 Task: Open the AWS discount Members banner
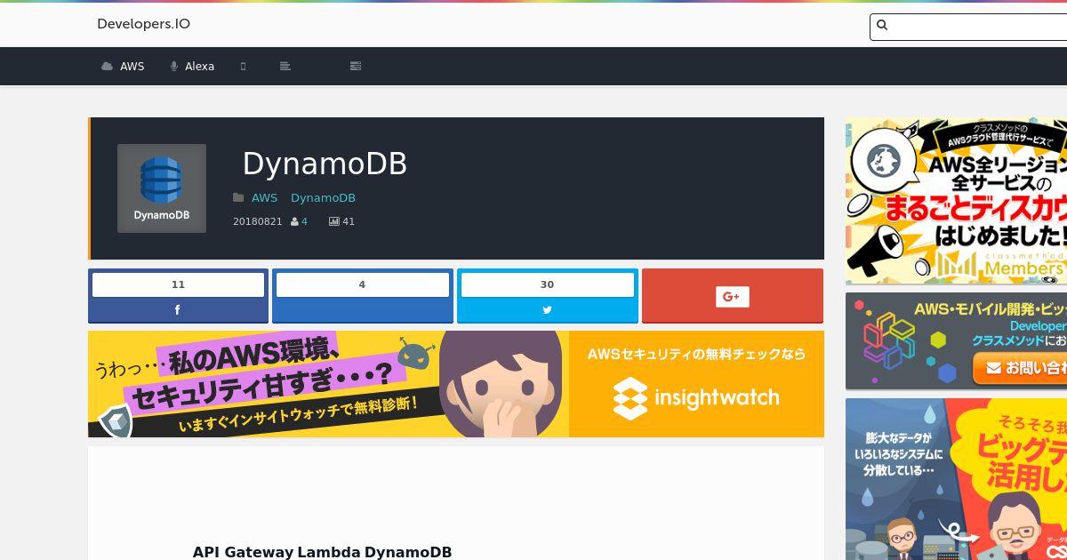(956, 201)
